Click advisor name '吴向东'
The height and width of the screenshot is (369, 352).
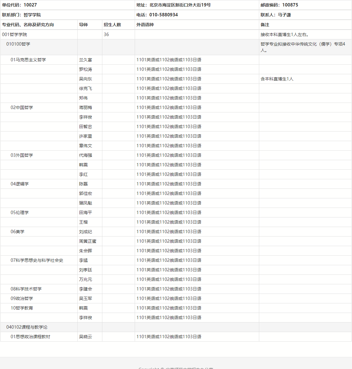click(85, 79)
